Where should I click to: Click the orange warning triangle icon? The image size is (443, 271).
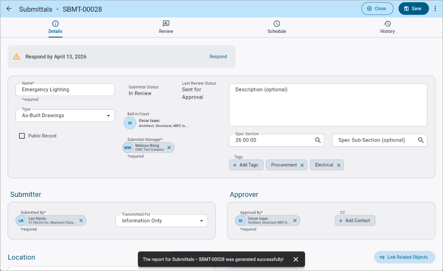point(17,57)
